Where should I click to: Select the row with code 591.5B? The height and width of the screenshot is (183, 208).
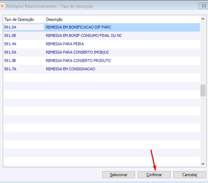point(102,61)
